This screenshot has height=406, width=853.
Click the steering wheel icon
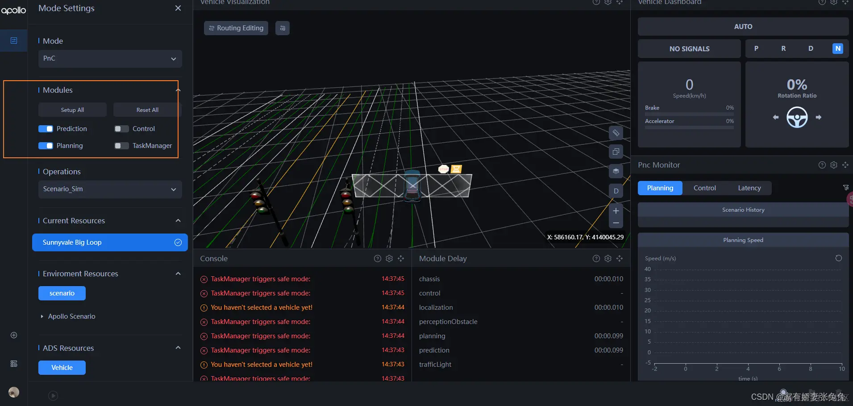(797, 117)
